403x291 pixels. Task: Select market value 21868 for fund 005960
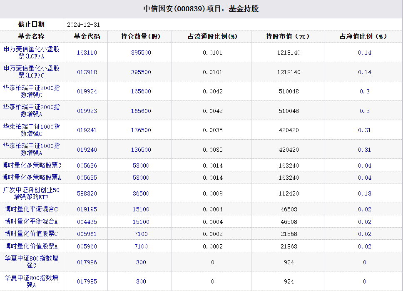pos(289,246)
